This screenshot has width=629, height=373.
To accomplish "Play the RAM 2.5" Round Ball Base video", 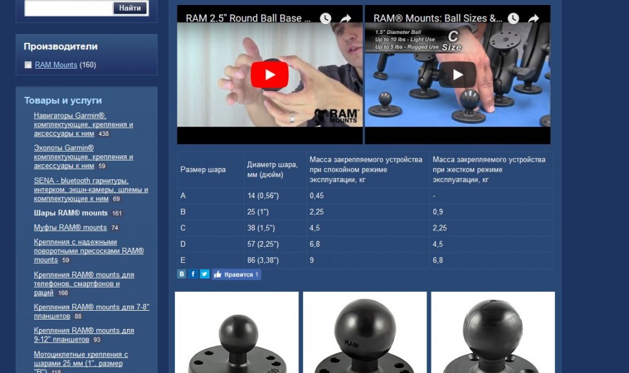I will pos(269,75).
